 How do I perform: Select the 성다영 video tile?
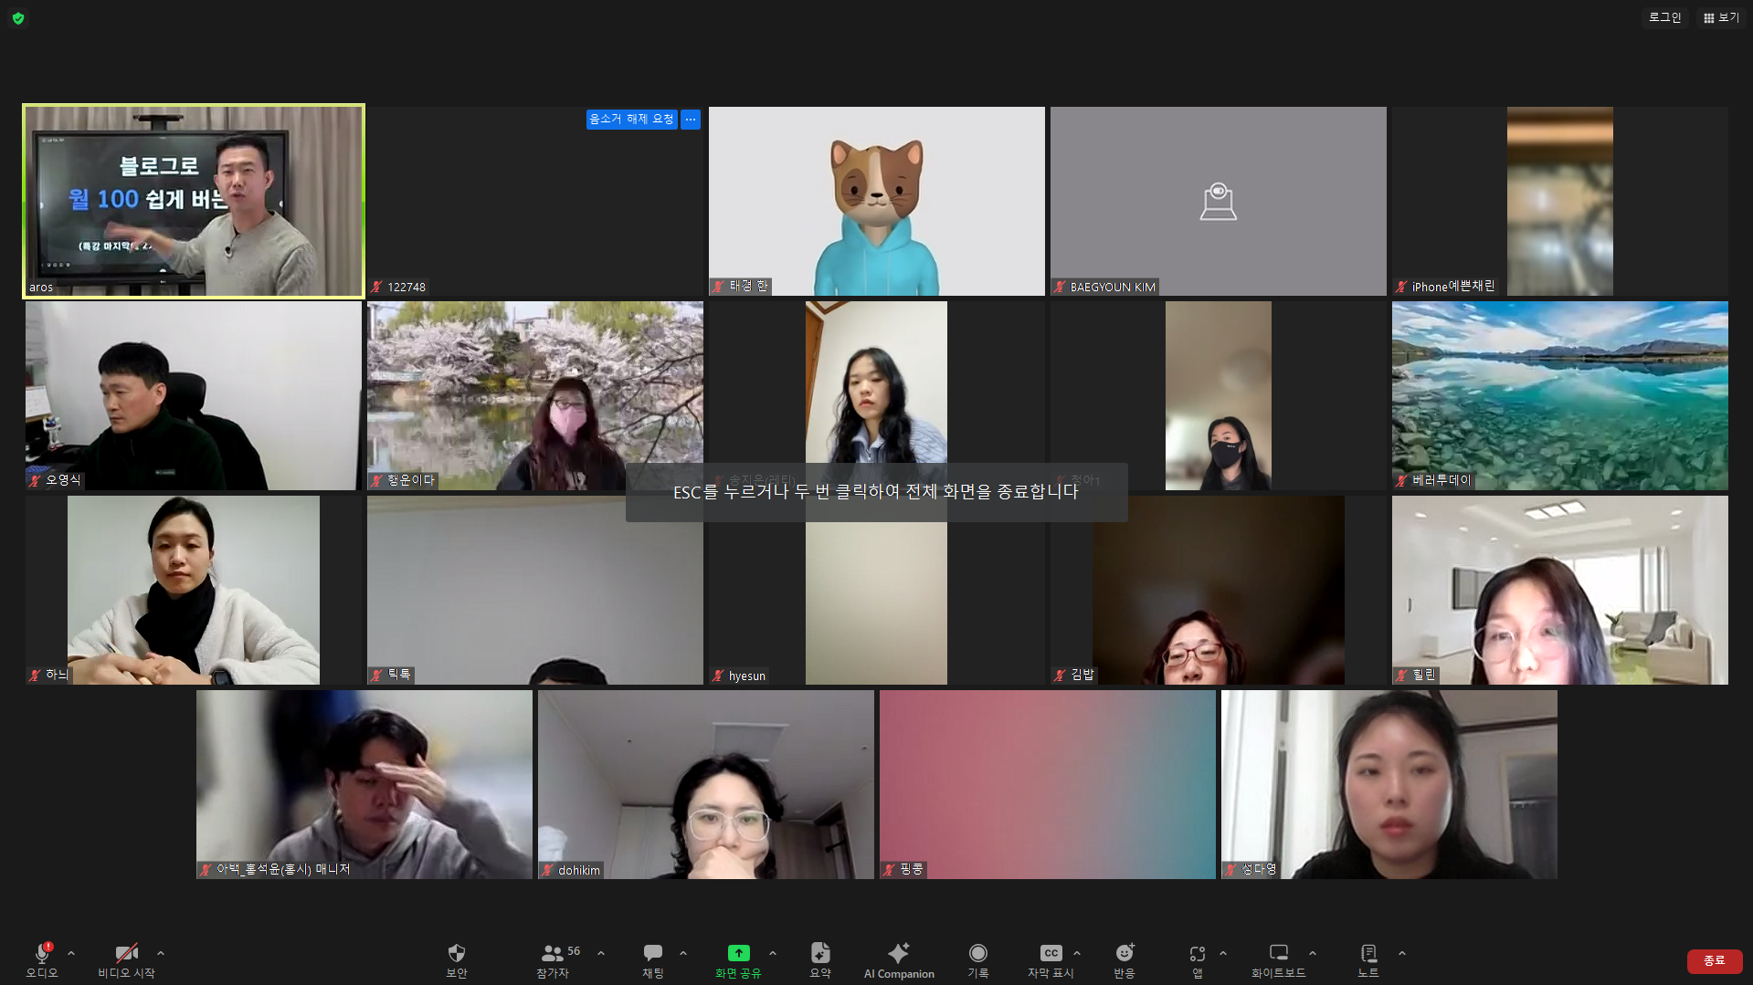coord(1389,784)
